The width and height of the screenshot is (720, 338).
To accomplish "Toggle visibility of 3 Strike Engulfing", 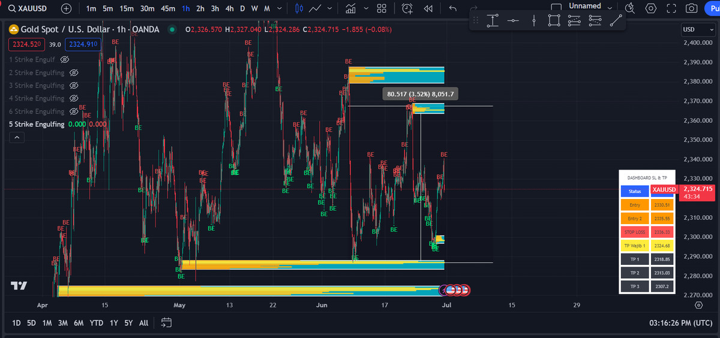I will click(x=74, y=86).
